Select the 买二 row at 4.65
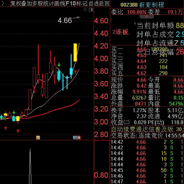 pyautogui.click(x=147, y=55)
